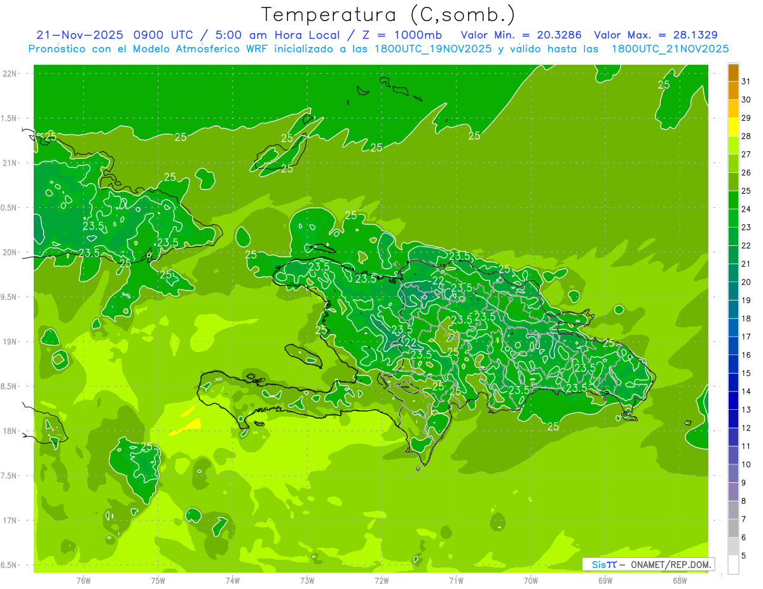Screen dimensions: 763x589
Task: Click the "21N" latitude axis label
Action: pyautogui.click(x=10, y=163)
